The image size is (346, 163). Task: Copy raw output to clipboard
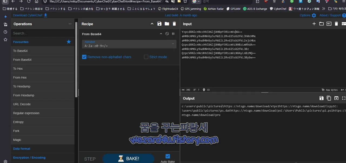[x=329, y=98]
